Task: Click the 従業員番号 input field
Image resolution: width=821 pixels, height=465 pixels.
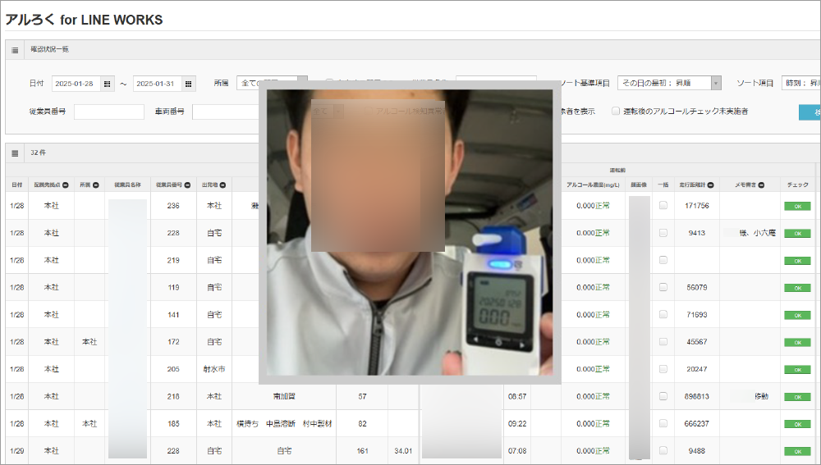Action: (108, 112)
